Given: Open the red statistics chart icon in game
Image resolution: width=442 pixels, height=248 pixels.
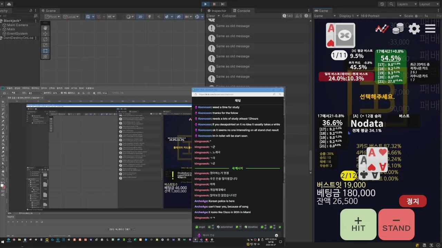Looking at the screenshot, I should point(382,29).
